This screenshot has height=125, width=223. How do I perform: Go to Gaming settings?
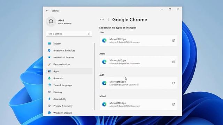pos(69,92)
